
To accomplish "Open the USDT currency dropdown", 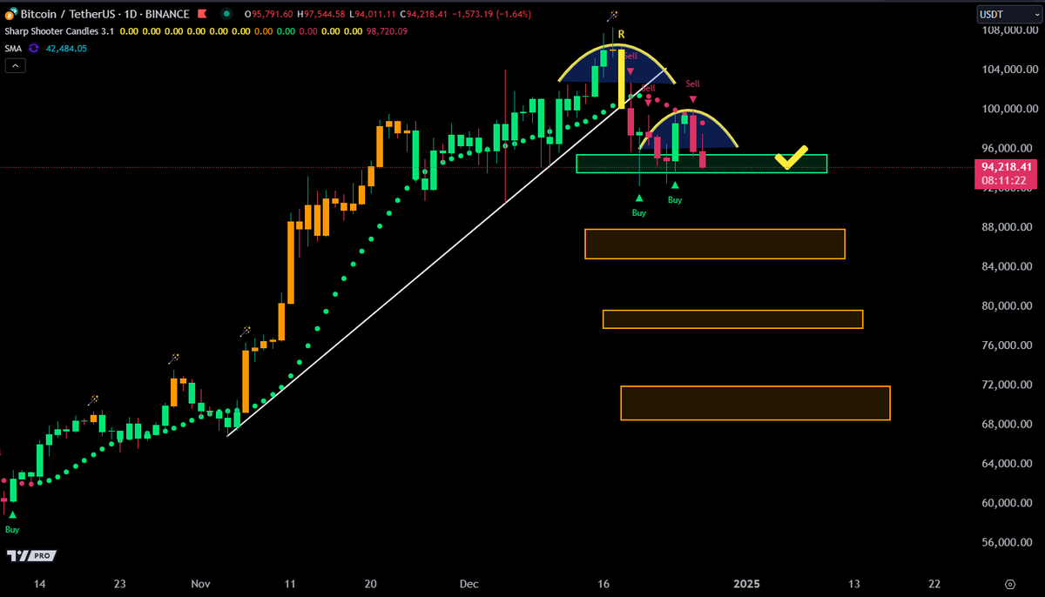I will (1008, 14).
